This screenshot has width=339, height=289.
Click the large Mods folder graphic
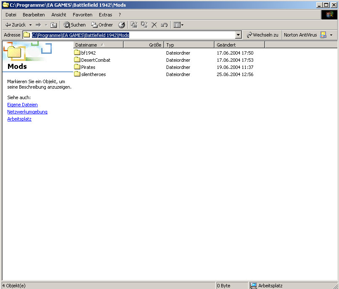pos(14,52)
